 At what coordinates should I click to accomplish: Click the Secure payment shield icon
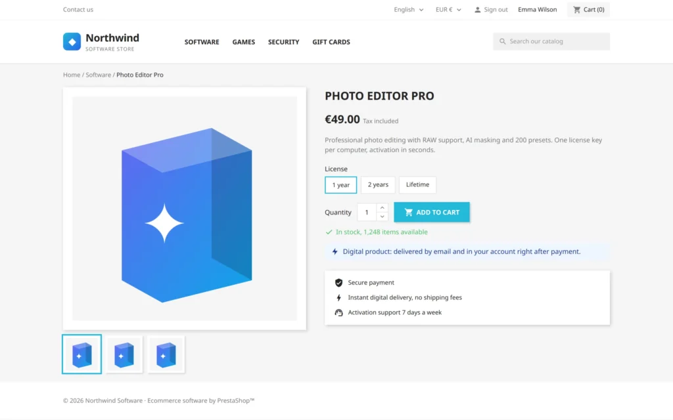tap(338, 283)
